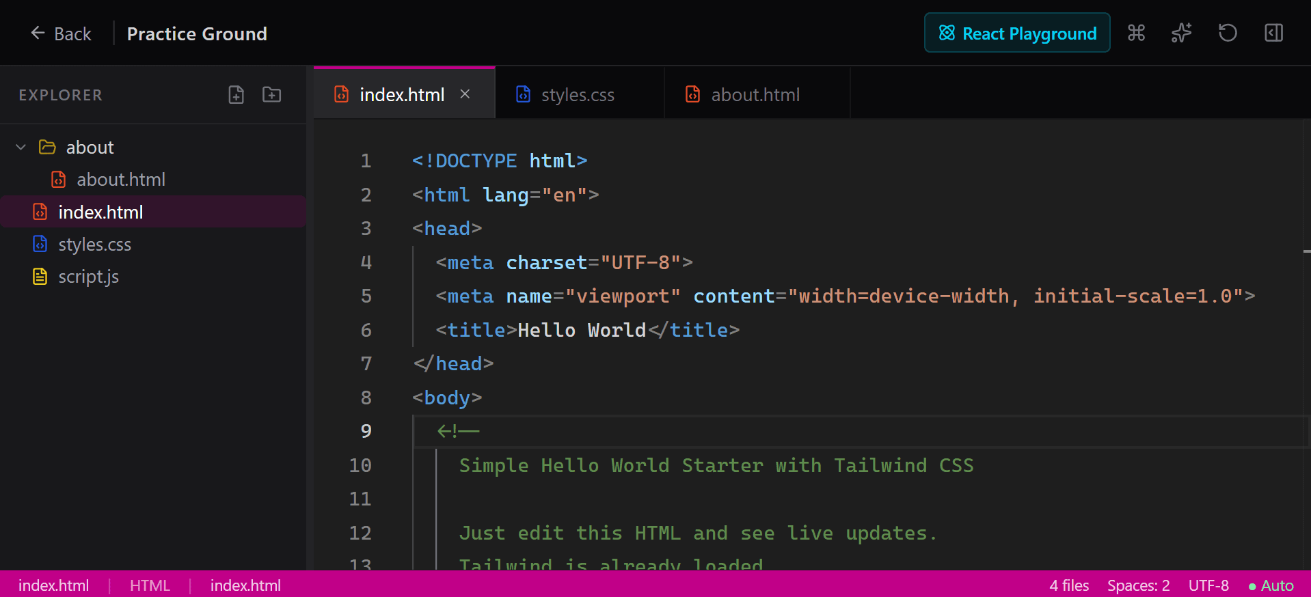Click the editor scrollbar marker on the right
Screen dimensions: 1311x597
pyautogui.click(x=1306, y=251)
